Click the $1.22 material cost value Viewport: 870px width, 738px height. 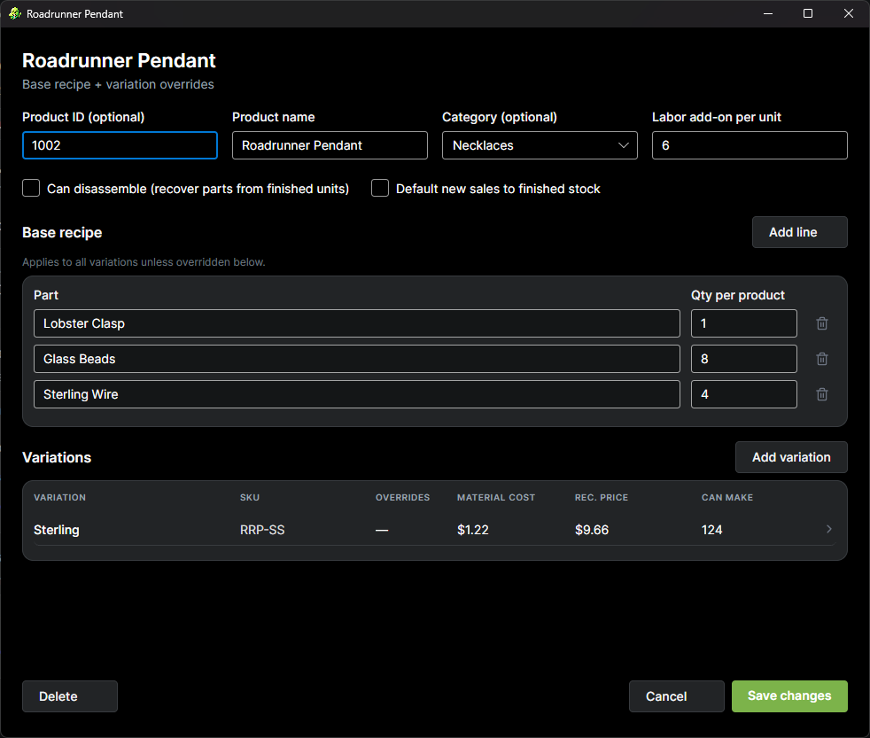click(x=473, y=530)
